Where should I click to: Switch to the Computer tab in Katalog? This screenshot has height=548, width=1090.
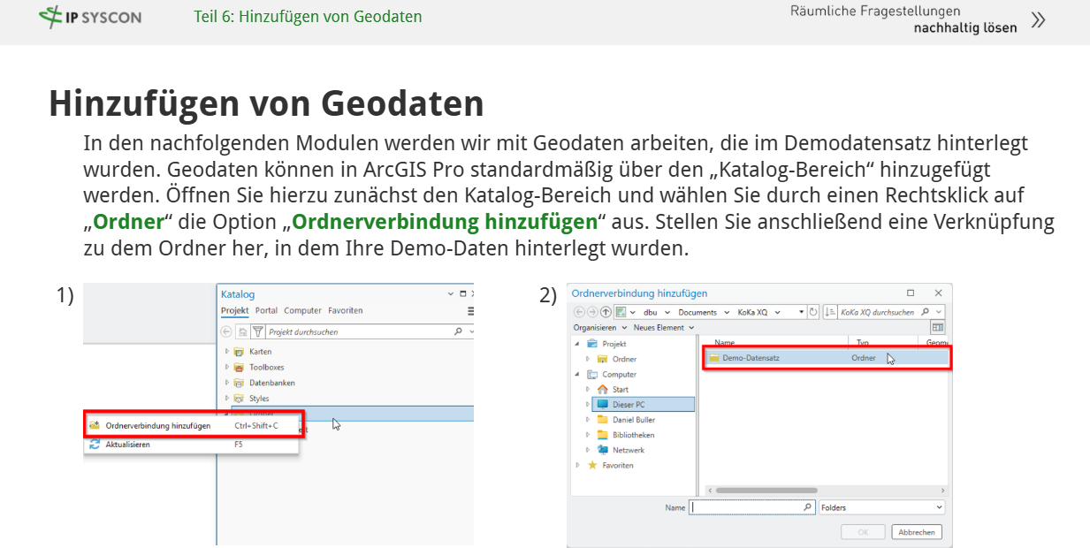pos(302,311)
